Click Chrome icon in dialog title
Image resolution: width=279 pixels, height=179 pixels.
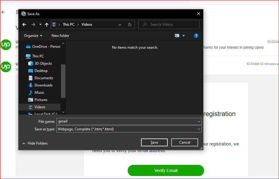click(x=23, y=14)
